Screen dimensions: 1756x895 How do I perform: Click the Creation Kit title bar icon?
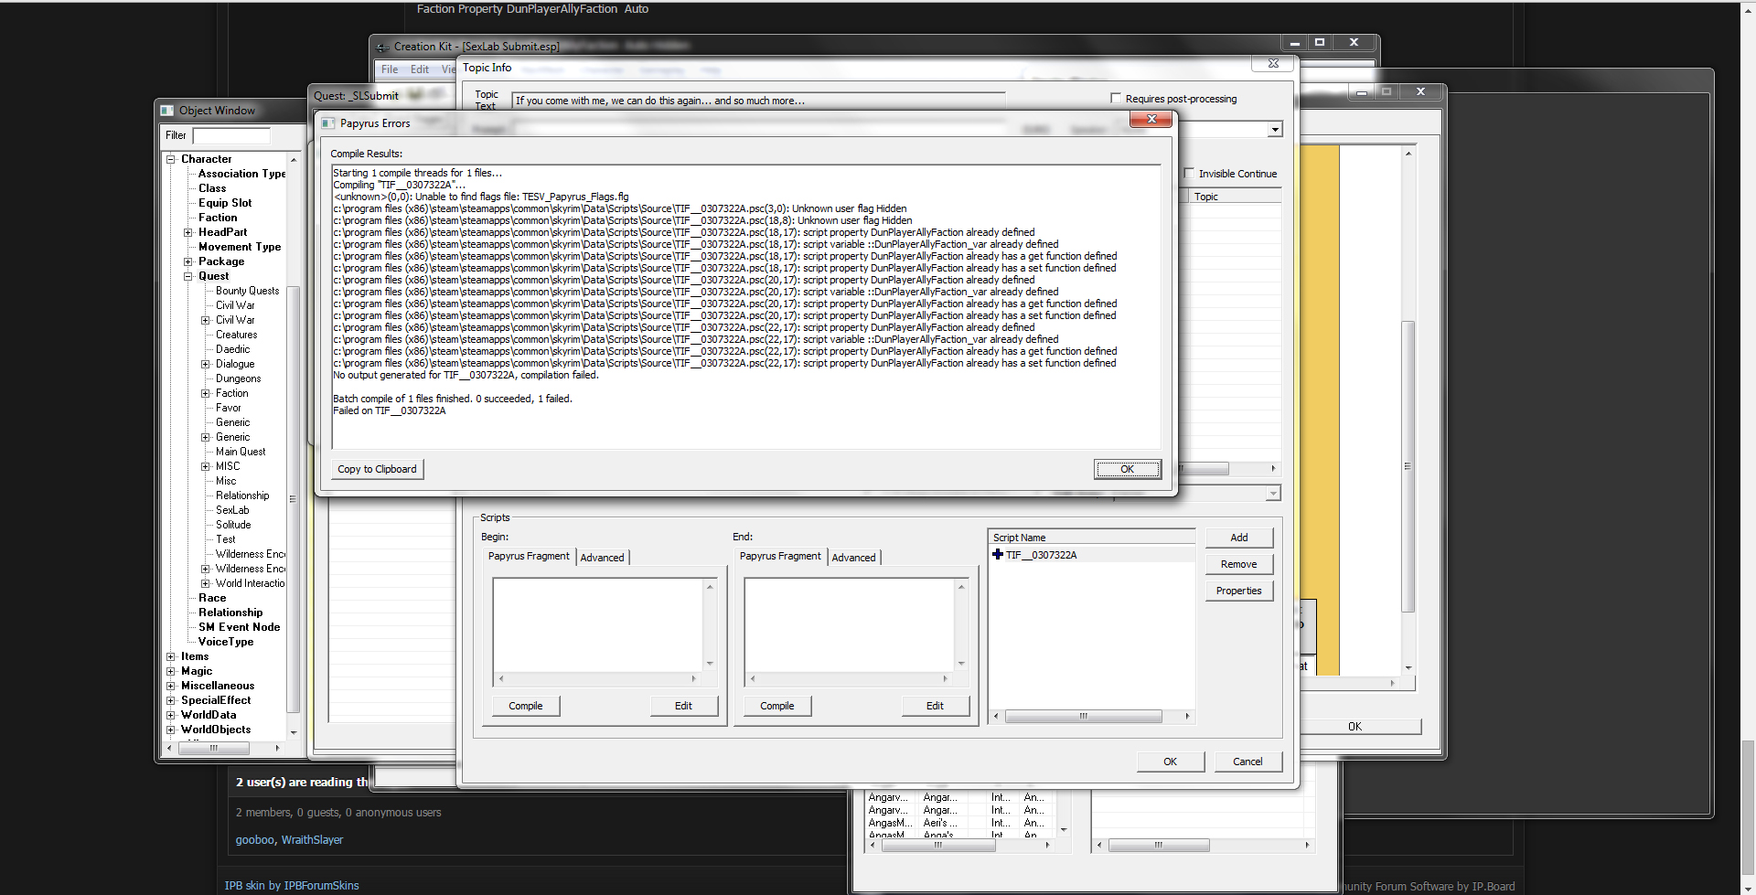coord(382,47)
